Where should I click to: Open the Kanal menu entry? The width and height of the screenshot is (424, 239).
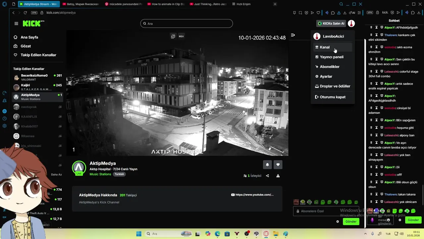[x=333, y=47]
